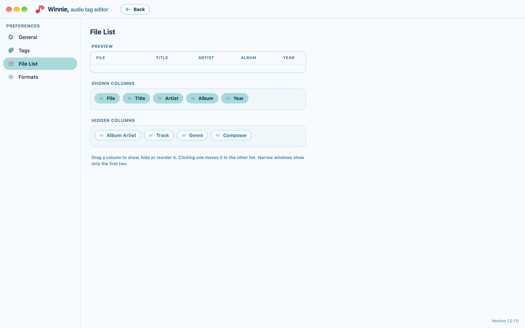Click the green zoom window button
The height and width of the screenshot is (328, 525).
pos(24,9)
